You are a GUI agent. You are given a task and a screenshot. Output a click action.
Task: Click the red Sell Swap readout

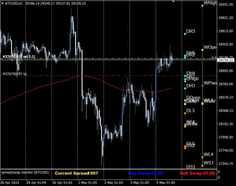(x=197, y=173)
